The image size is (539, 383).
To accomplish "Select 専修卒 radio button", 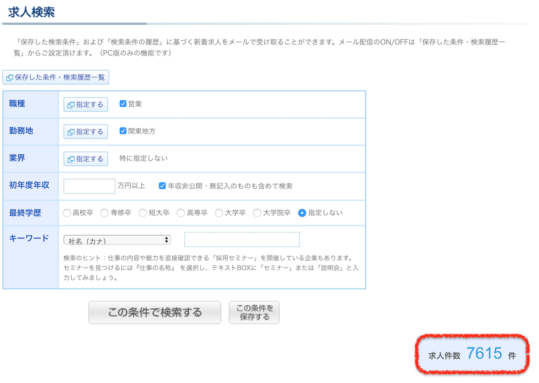I will 105,213.
